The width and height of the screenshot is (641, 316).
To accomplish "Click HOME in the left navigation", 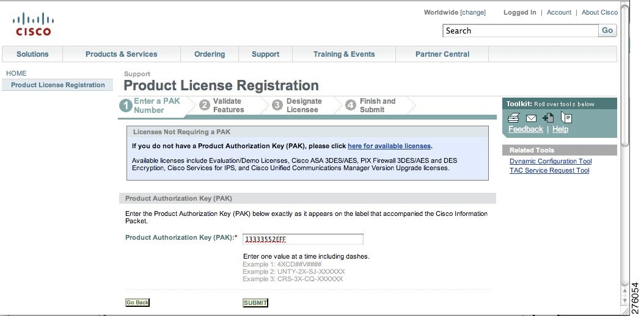I will click(16, 73).
